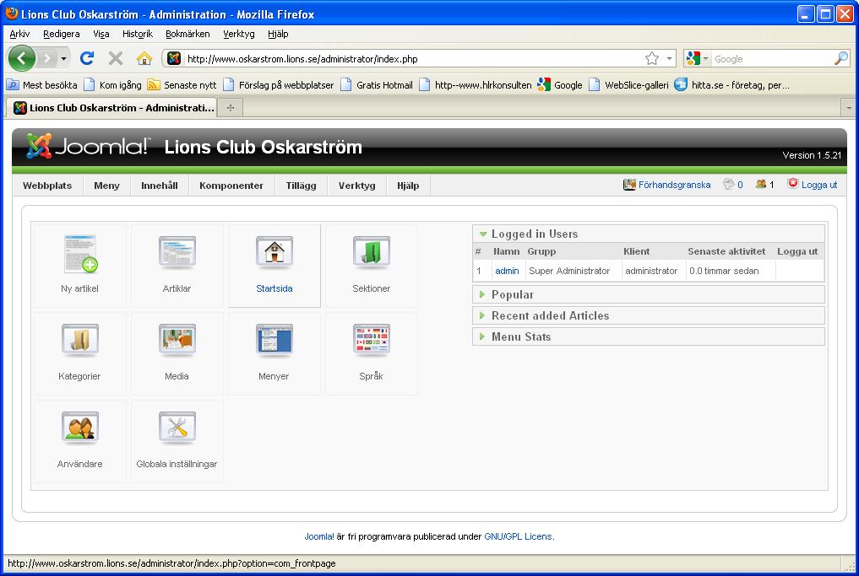Click the admin user link
Image resolution: width=859 pixels, height=576 pixels.
tap(507, 271)
